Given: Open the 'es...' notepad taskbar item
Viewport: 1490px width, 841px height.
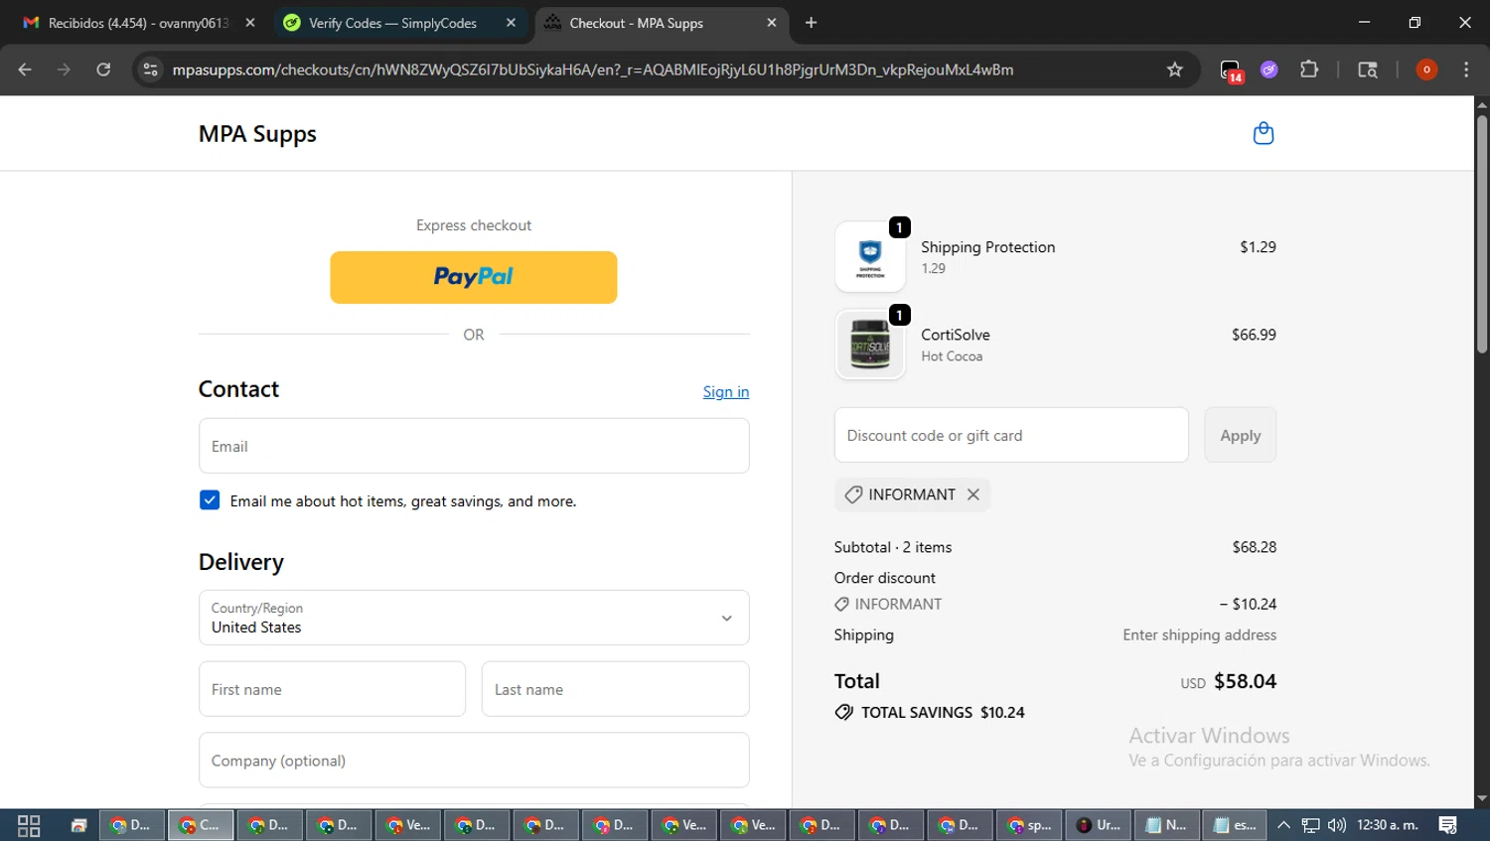Looking at the screenshot, I should tap(1235, 825).
